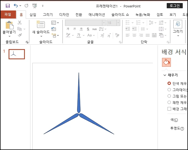Click the fill bucket icon in 배경 서식

[x=166, y=62]
